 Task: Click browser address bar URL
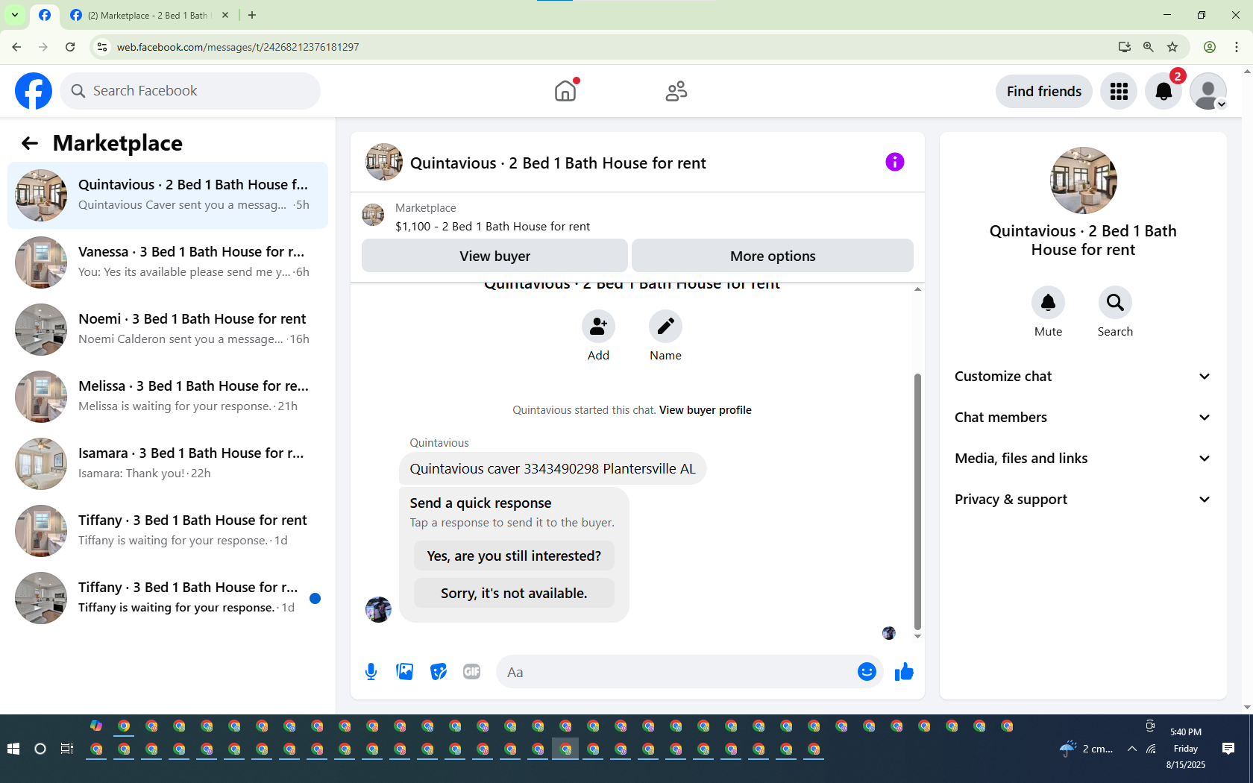click(x=238, y=47)
